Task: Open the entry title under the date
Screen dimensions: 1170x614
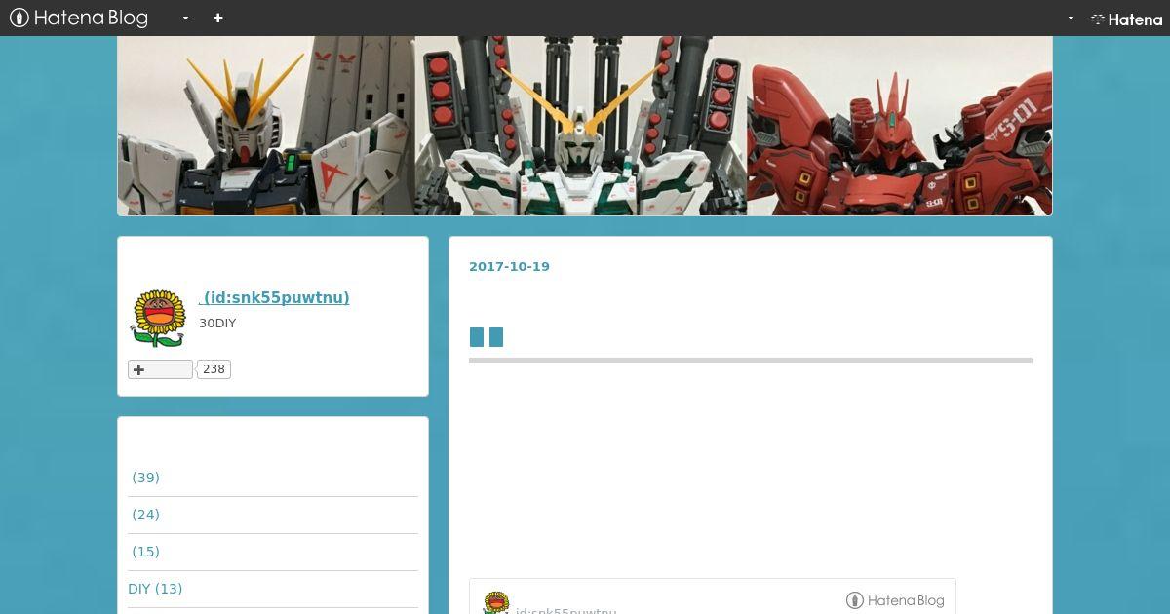Action: coord(487,337)
